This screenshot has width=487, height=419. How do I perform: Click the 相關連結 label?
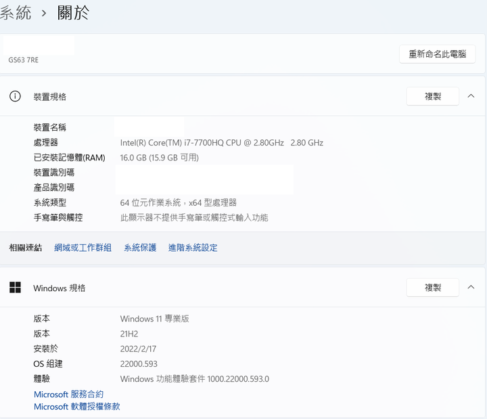coord(26,248)
